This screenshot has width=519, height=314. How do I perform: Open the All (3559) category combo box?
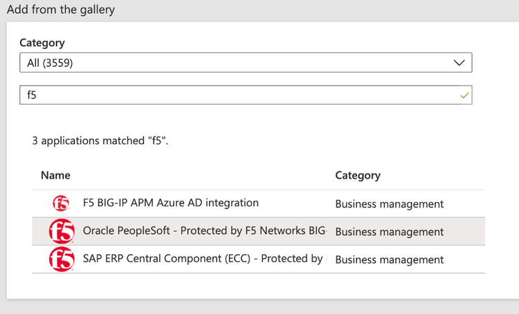coord(246,63)
